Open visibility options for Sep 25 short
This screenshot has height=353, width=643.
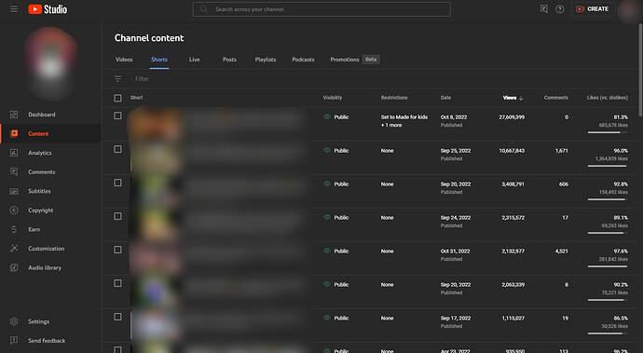click(336, 151)
